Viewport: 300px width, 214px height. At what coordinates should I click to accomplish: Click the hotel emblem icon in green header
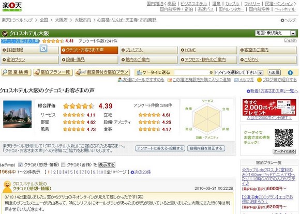[5, 34]
